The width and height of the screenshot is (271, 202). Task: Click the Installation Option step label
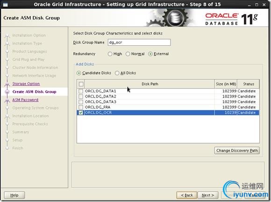pos(29,35)
